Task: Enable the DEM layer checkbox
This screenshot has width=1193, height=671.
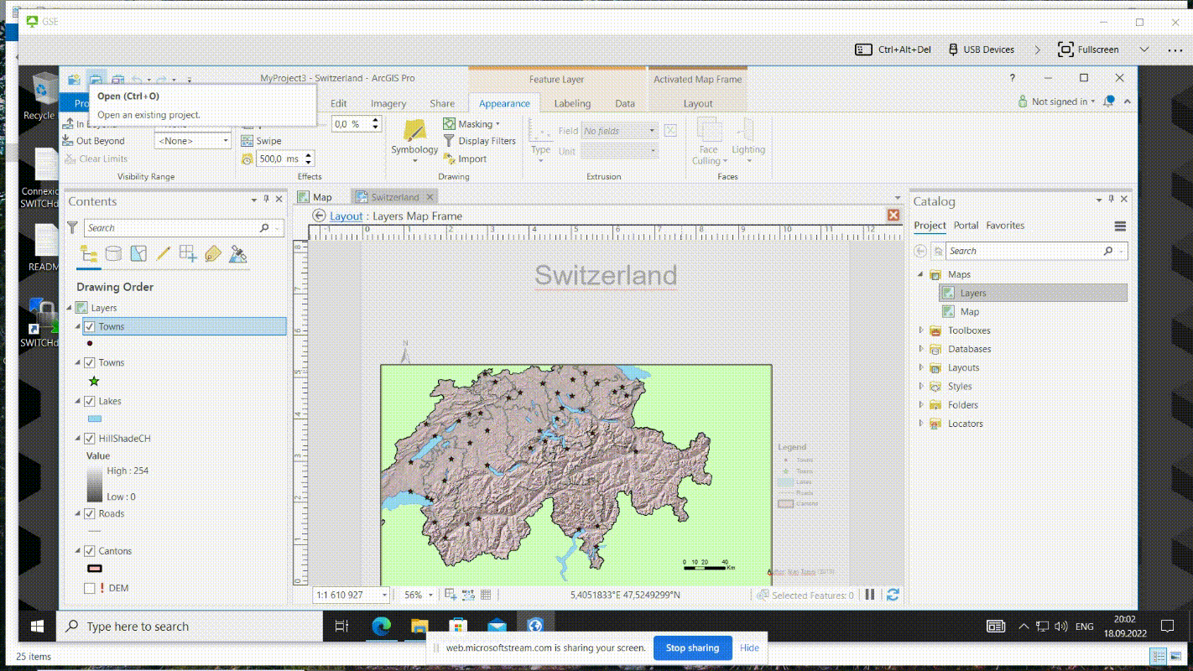Action: [x=90, y=588]
